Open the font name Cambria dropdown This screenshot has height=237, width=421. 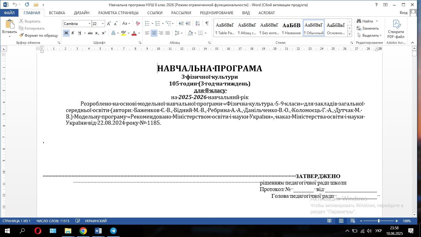coord(90,23)
